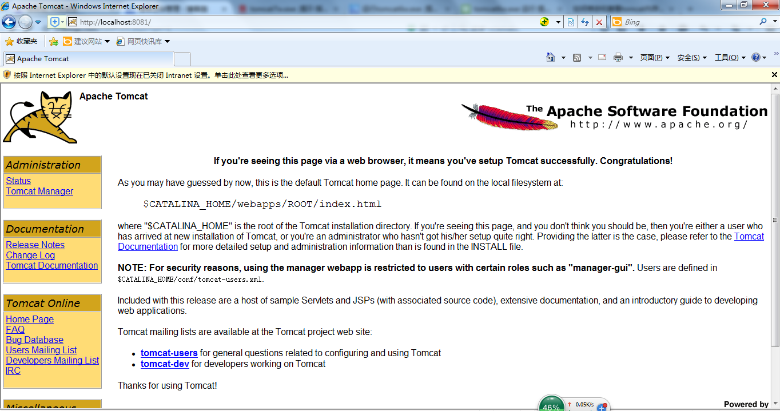
Task: Open the address bar URL history dropdown
Action: [558, 22]
